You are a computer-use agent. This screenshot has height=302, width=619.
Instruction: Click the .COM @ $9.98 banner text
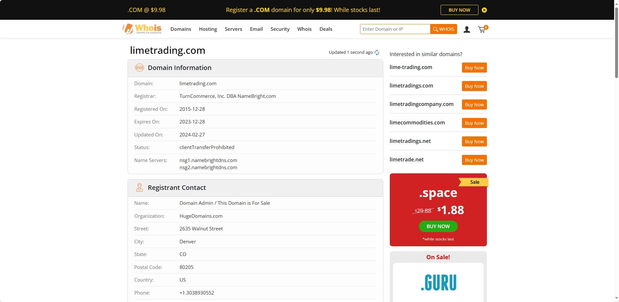pos(146,10)
